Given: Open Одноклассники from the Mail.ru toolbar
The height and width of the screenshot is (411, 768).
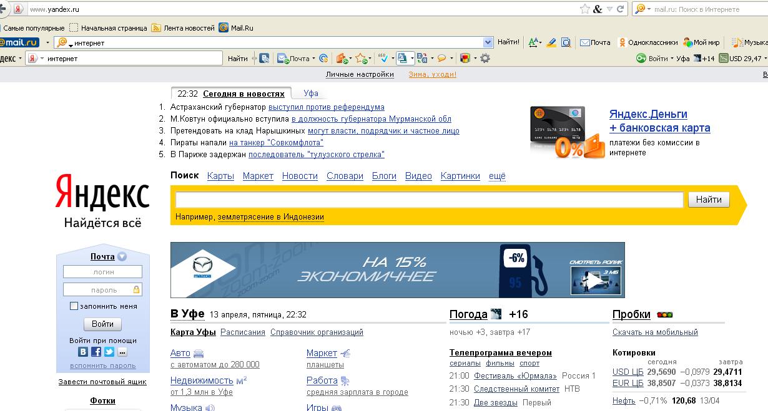Looking at the screenshot, I should coord(647,42).
